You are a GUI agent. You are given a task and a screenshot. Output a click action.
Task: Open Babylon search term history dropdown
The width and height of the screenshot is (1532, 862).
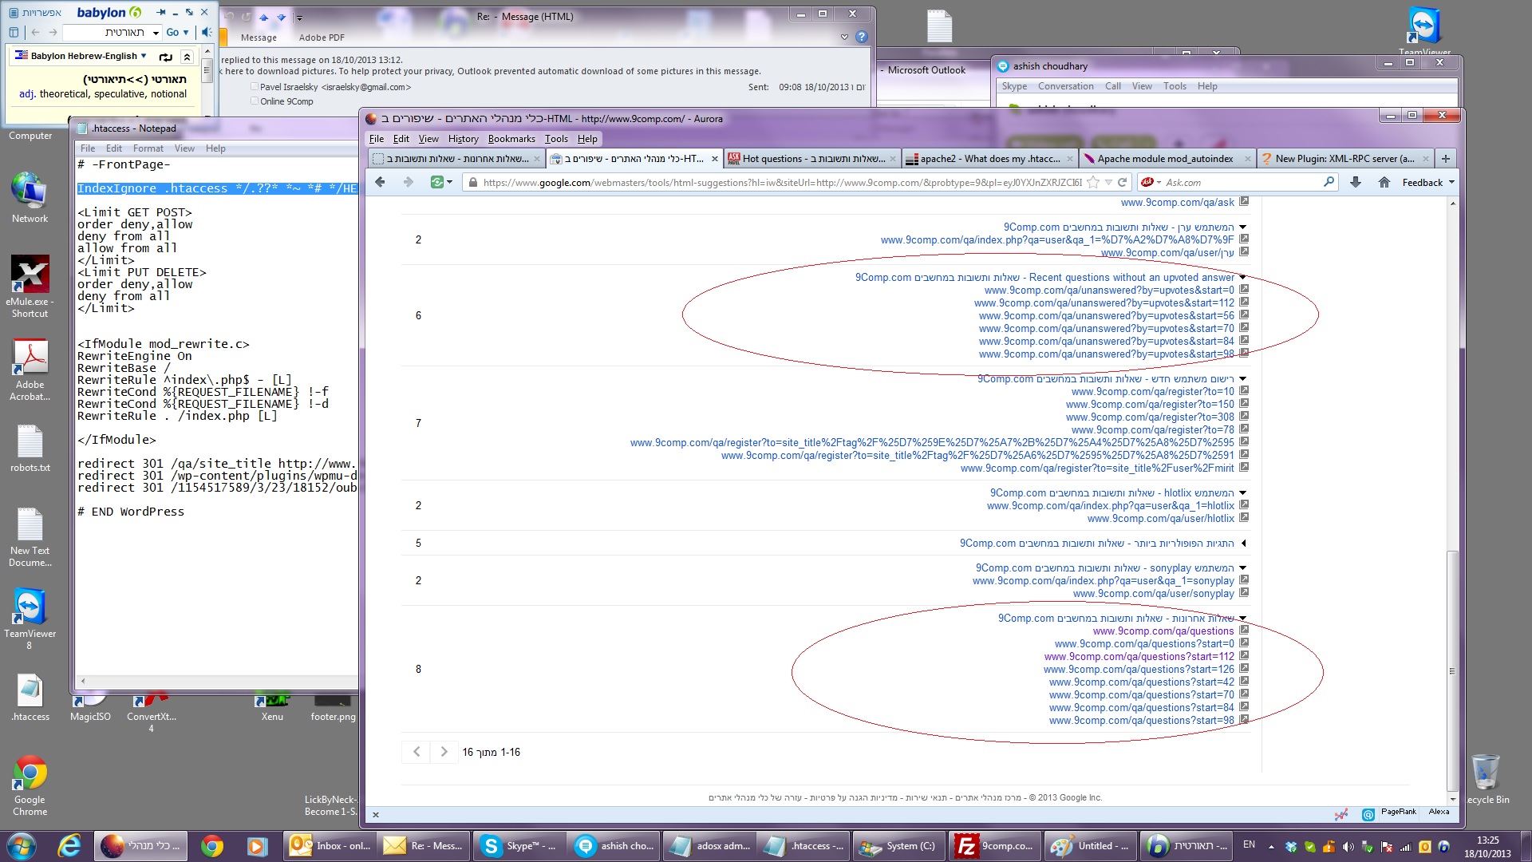pos(156,33)
